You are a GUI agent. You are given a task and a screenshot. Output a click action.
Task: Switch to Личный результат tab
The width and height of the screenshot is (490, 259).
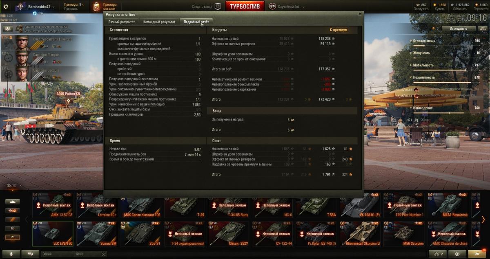tap(121, 22)
